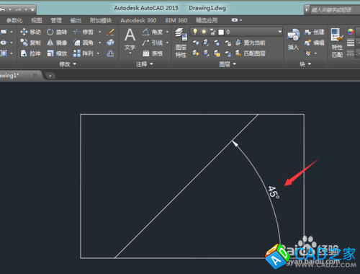This screenshot has height=274, width=360.
Task: Click the Insert block (插入) icon
Action: tap(293, 40)
